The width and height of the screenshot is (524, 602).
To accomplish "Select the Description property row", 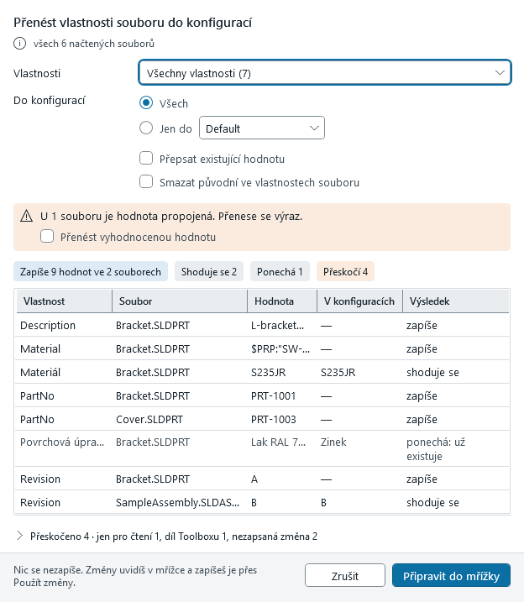I will (x=262, y=325).
